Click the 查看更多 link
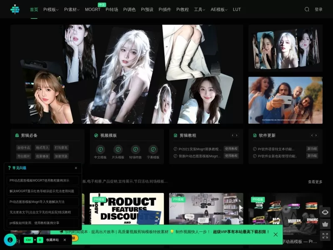The height and width of the screenshot is (250, 333). [314, 182]
